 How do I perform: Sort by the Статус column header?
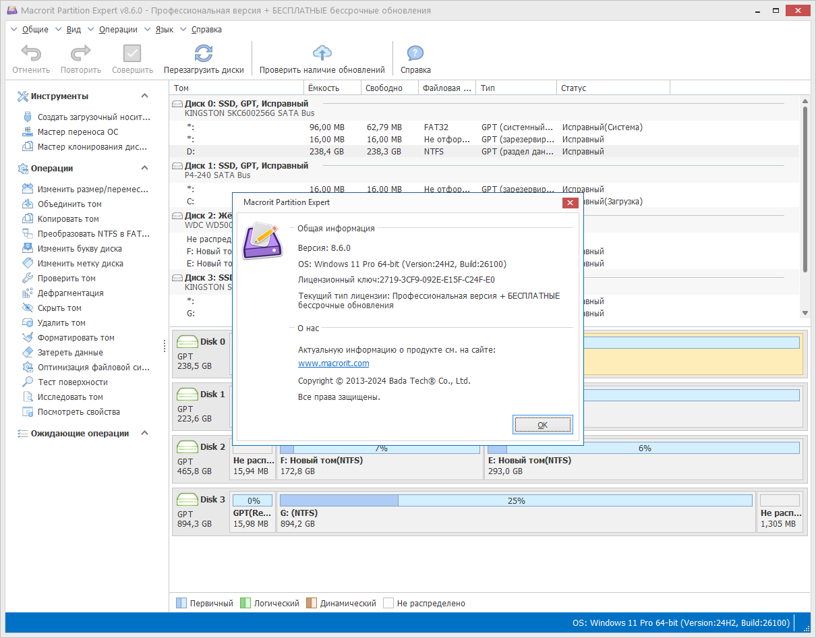tap(614, 88)
